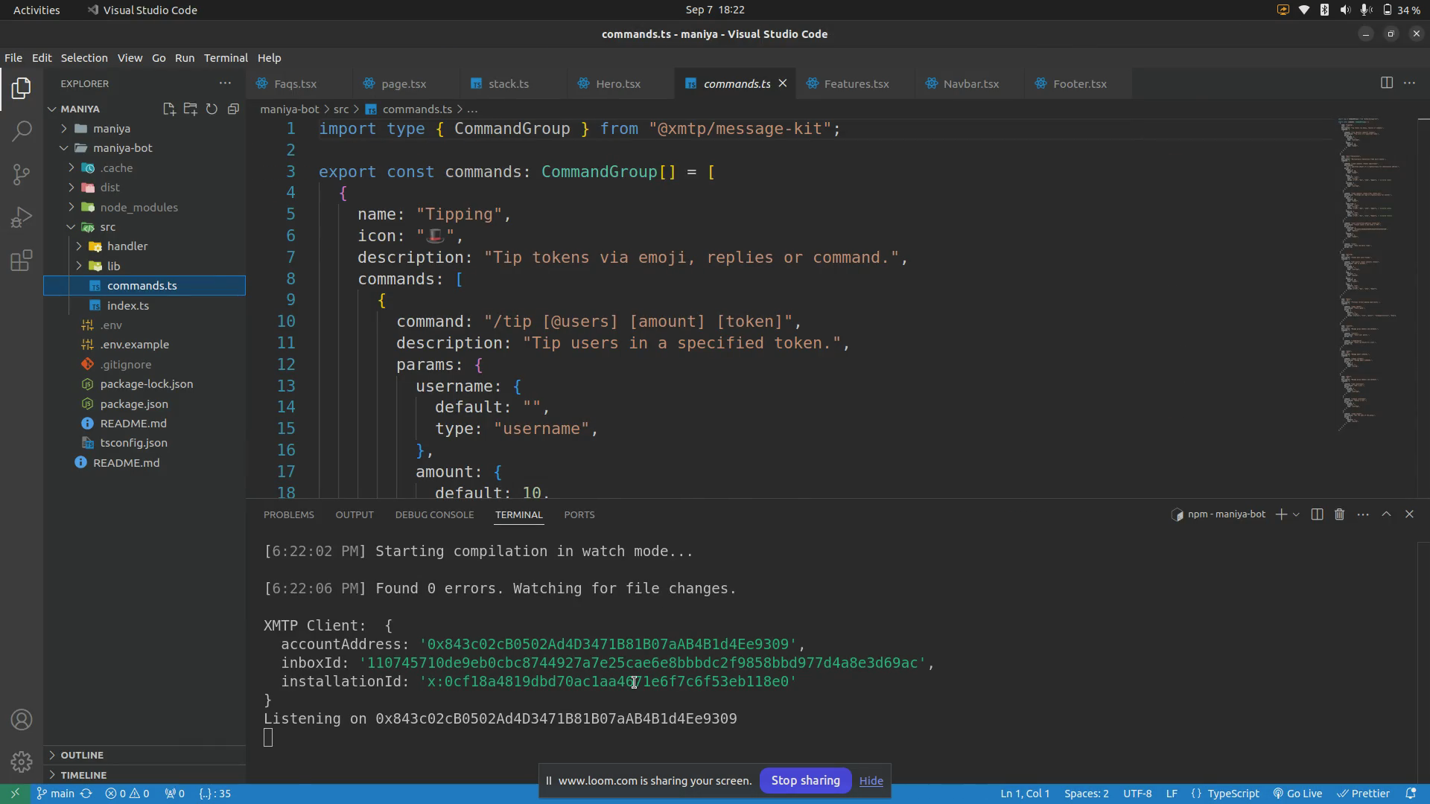This screenshot has height=804, width=1430.
Task: Open the Search view in activity bar
Action: pos(22,132)
